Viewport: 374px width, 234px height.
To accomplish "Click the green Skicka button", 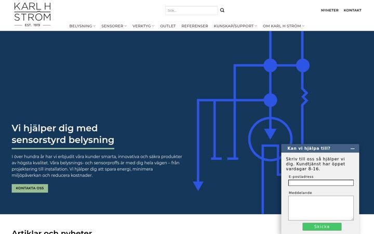I will pyautogui.click(x=322, y=227).
